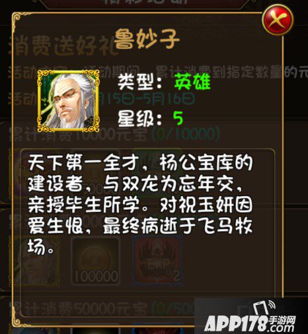
Task: Tap the dimmed 消费送好礼 event heading
Action: click(x=61, y=46)
